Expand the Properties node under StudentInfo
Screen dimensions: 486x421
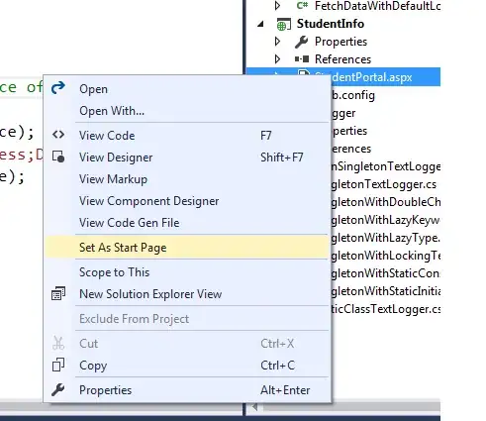click(278, 42)
